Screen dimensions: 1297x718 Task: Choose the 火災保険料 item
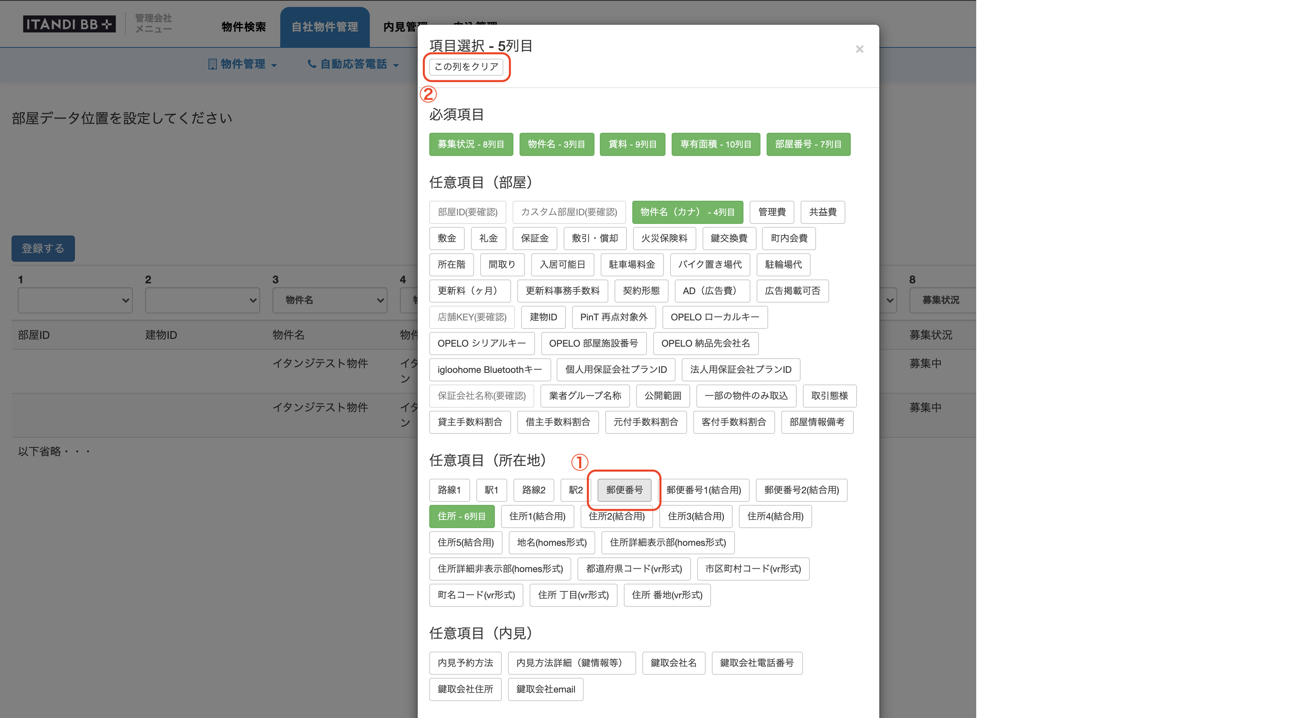[x=664, y=238]
